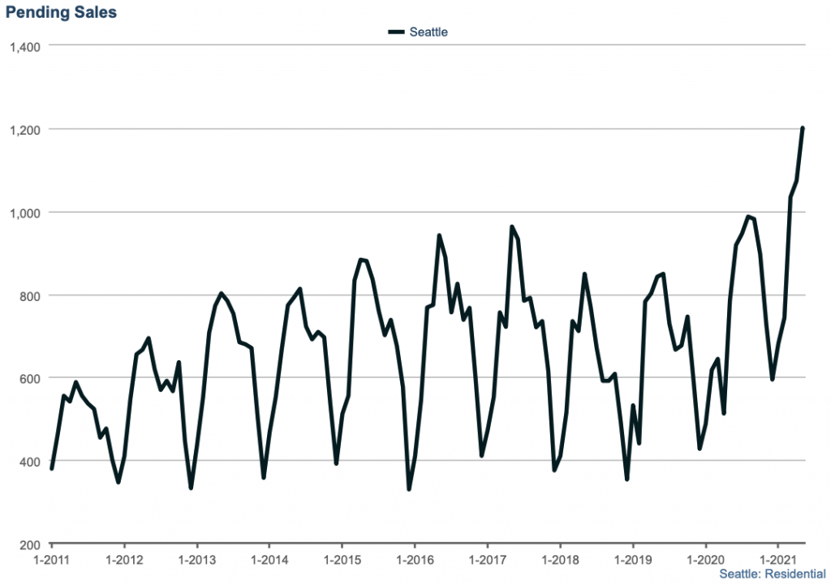Click the 1-2016 x-axis tick label
The height and width of the screenshot is (585, 831).
click(414, 560)
